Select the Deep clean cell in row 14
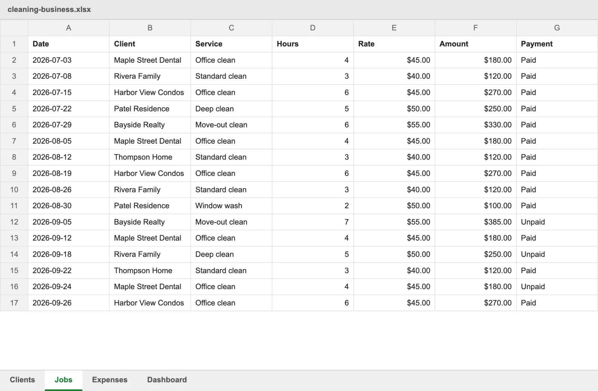This screenshot has width=598, height=391. pos(231,254)
